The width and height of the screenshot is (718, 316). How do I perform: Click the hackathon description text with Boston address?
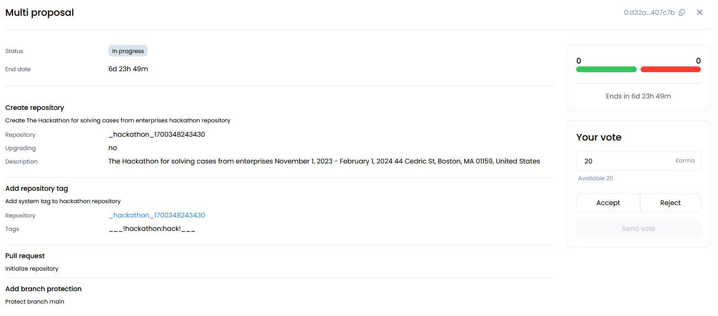(x=324, y=161)
